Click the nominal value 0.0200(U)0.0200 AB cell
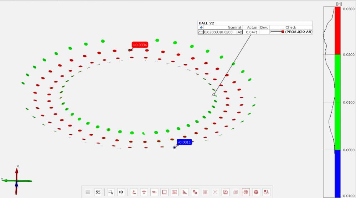356x198 pixels. pos(223,32)
